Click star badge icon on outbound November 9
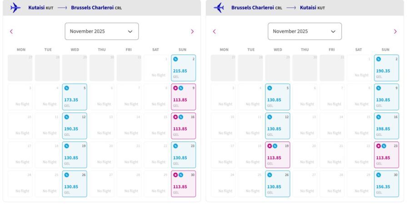This screenshot has width=409, height=208. tap(175, 88)
